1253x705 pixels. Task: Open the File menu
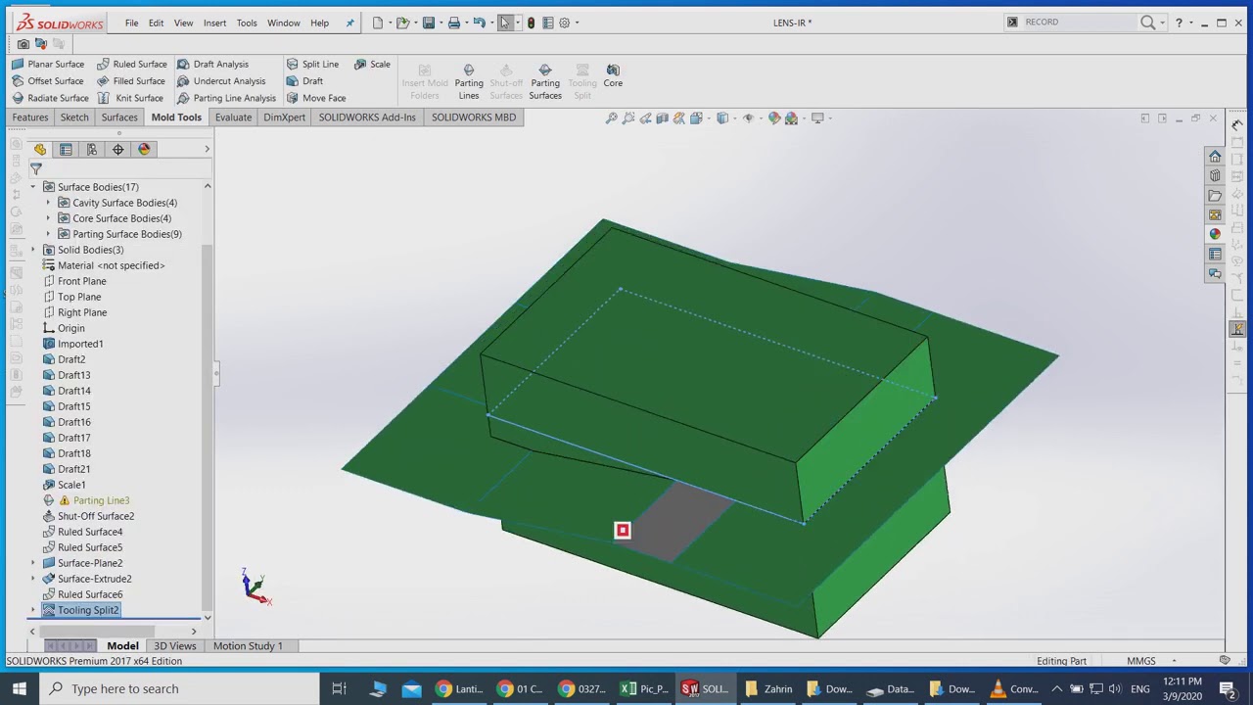[131, 23]
